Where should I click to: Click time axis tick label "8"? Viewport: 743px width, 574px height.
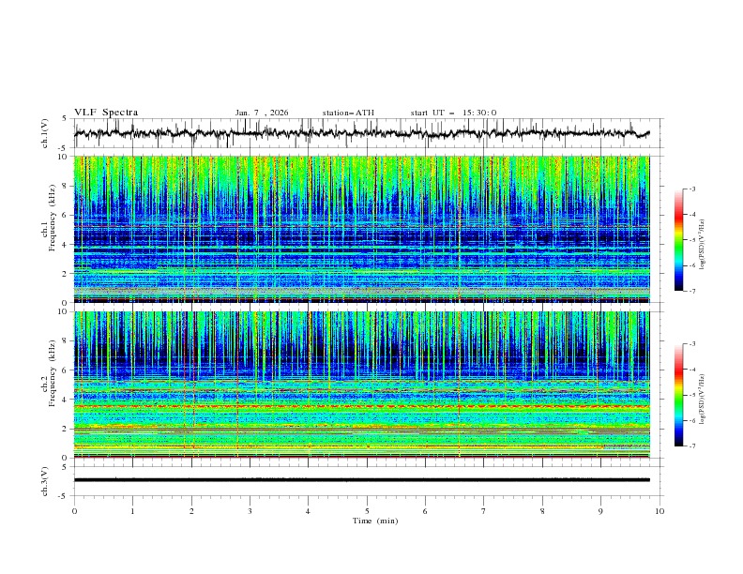(542, 511)
